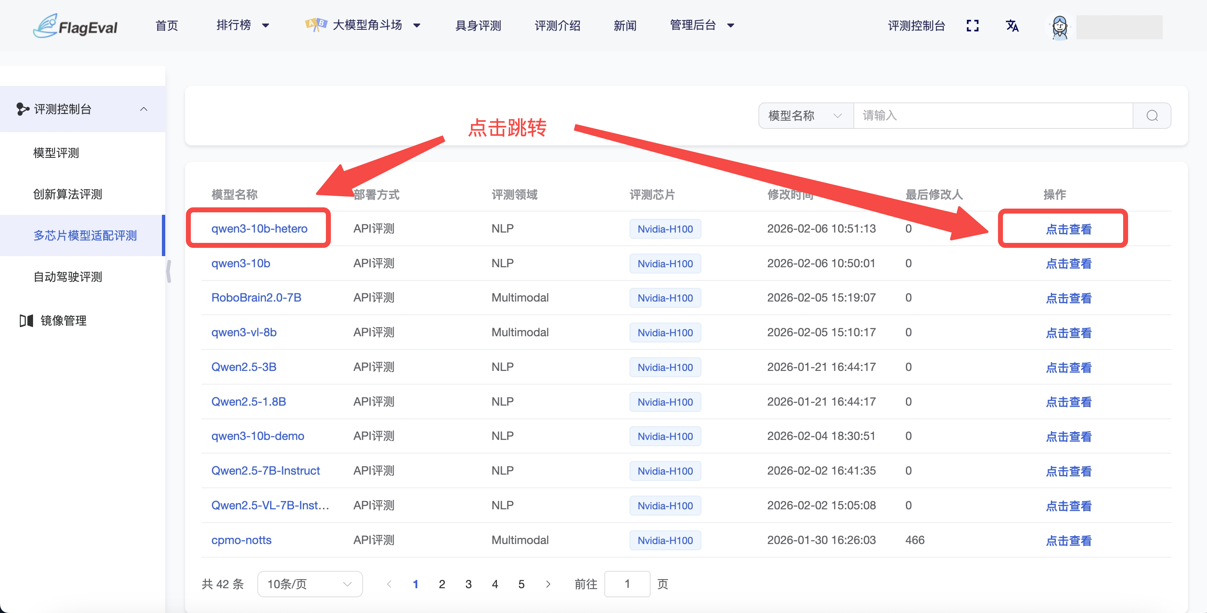
Task: Open the 新闻 menu item
Action: click(625, 25)
